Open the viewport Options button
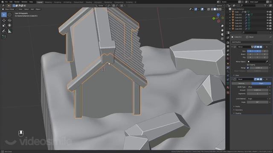The height and width of the screenshot is (153, 273). [x=220, y=6]
